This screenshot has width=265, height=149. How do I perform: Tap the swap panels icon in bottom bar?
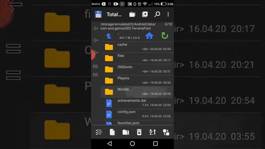click(166, 132)
